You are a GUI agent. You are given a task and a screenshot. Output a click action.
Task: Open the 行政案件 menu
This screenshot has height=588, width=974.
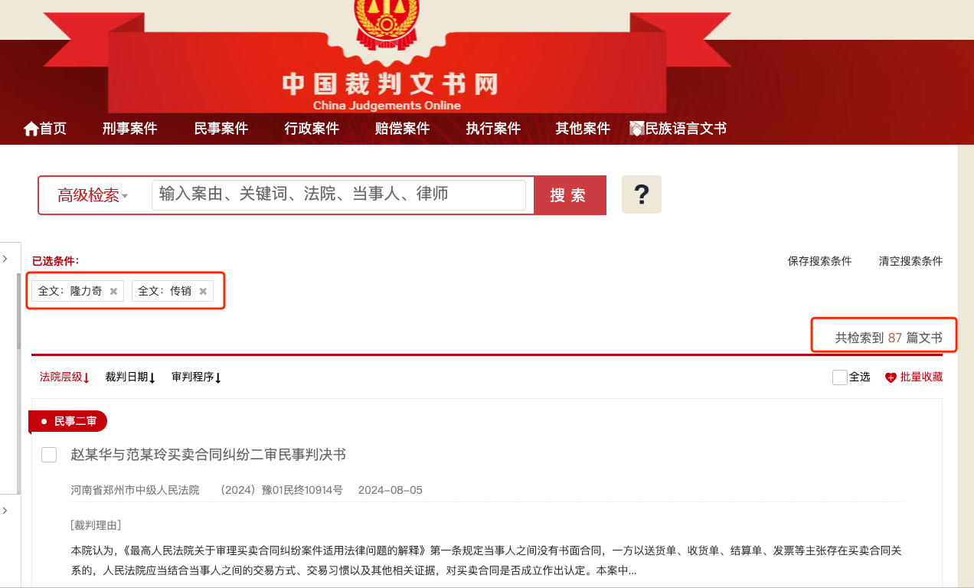pyautogui.click(x=312, y=129)
